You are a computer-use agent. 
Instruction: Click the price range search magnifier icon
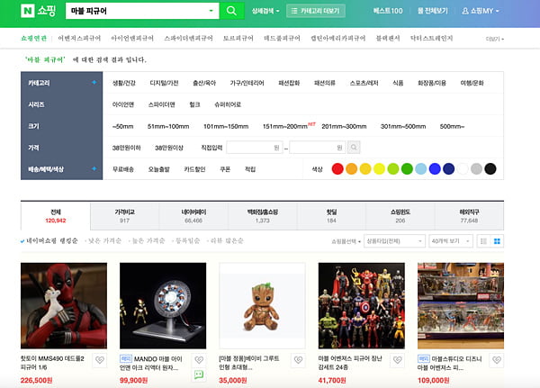[354, 148]
